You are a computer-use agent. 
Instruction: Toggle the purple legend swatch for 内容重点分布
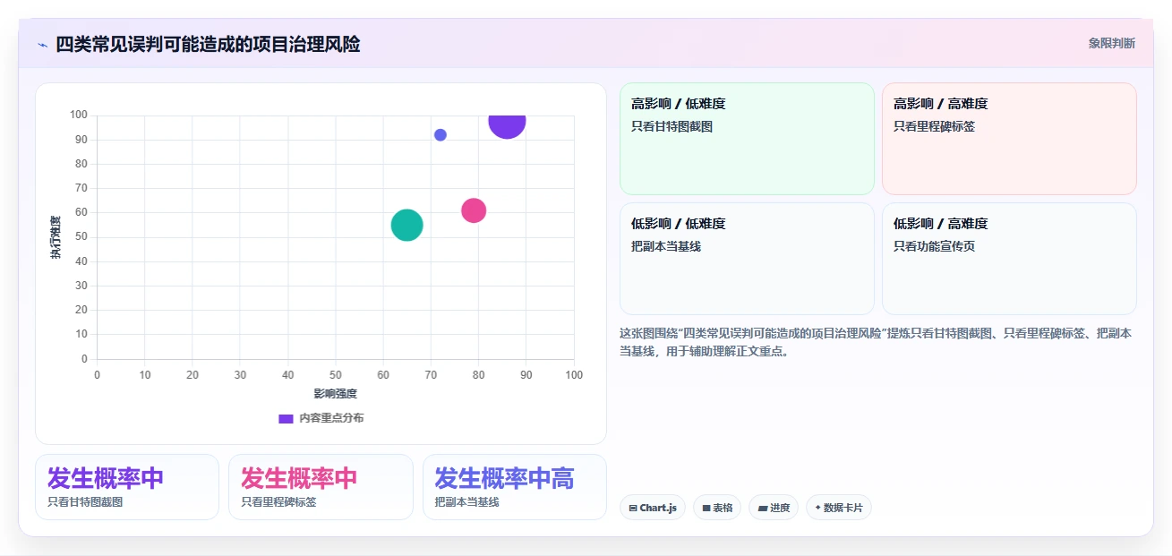(287, 418)
